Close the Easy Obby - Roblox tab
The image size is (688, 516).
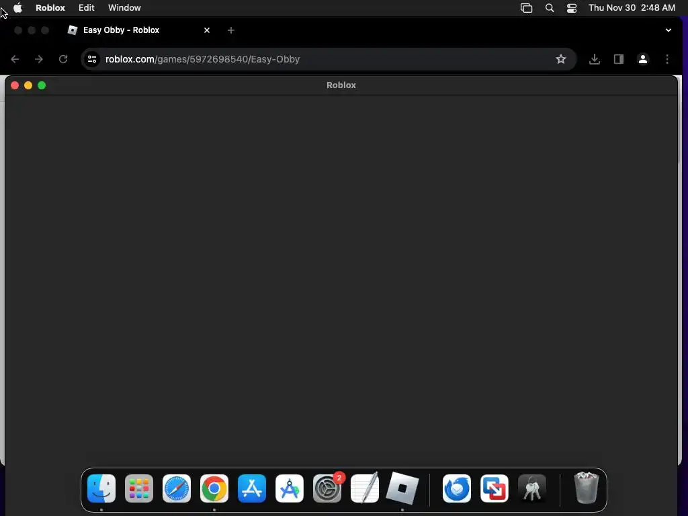tap(207, 30)
